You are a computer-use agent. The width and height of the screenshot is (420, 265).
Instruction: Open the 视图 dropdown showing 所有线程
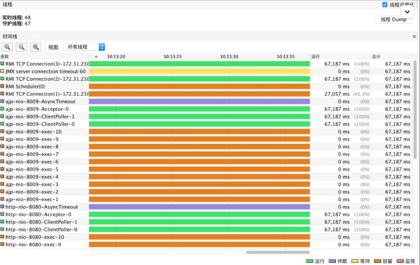pyautogui.click(x=84, y=47)
